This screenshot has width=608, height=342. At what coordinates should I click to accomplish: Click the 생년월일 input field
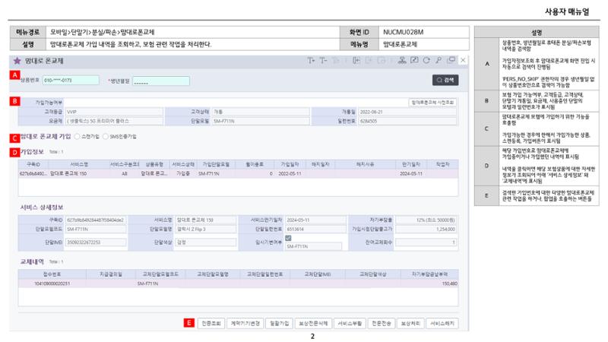coord(161,81)
